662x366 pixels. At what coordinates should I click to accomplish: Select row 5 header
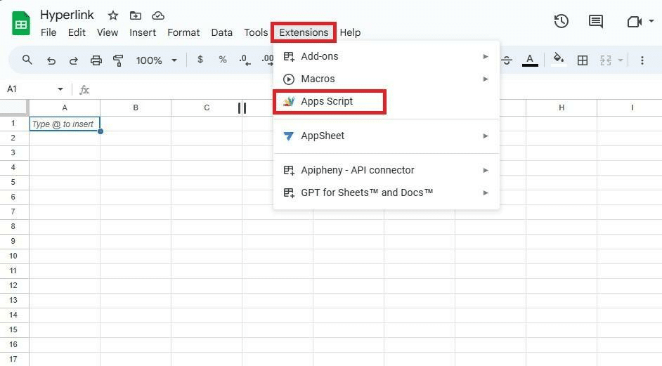click(x=13, y=182)
